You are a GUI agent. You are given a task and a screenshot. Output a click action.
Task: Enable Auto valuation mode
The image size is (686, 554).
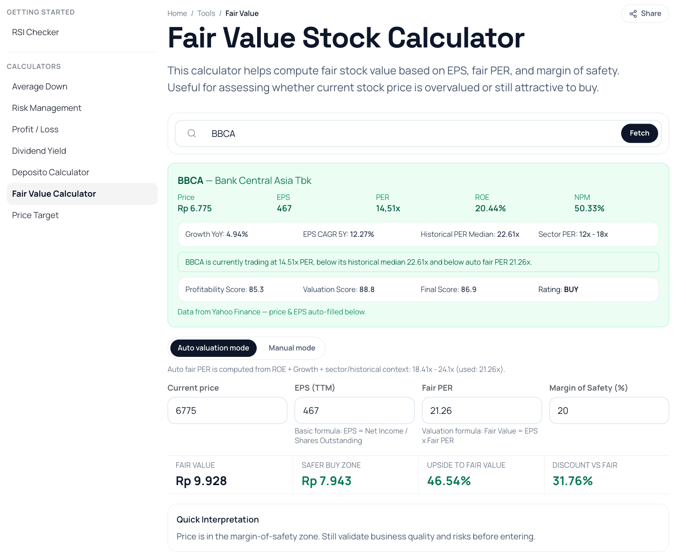[213, 348]
